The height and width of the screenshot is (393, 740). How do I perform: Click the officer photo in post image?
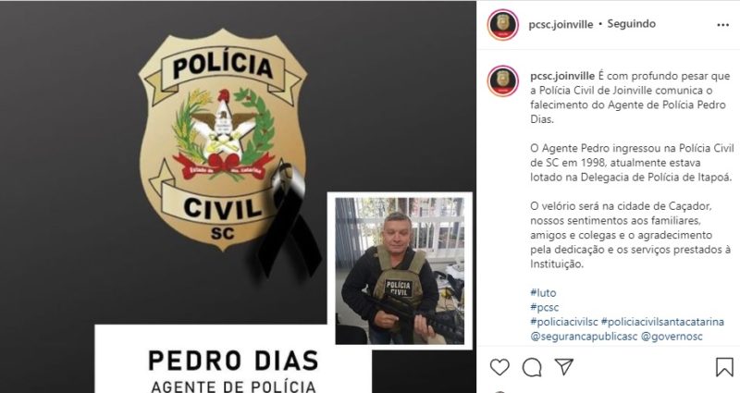(400, 270)
